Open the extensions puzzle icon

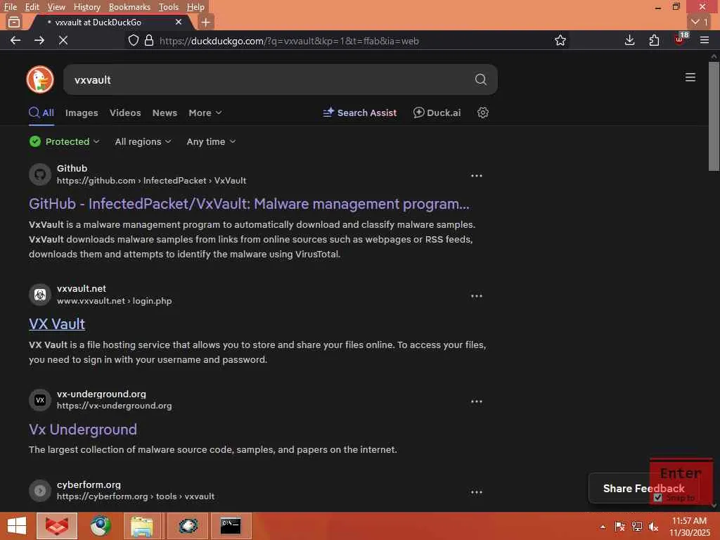[654, 40]
